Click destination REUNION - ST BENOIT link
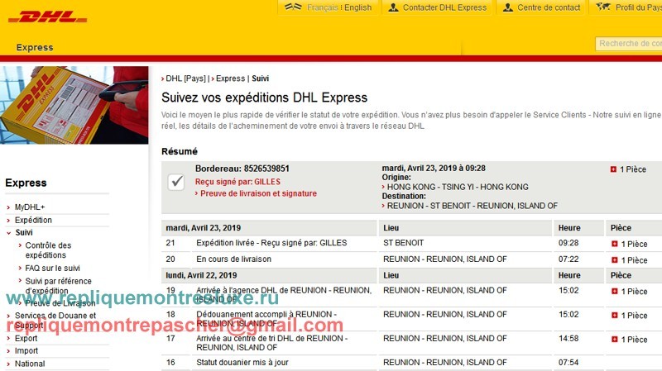The height and width of the screenshot is (371, 662). point(473,206)
